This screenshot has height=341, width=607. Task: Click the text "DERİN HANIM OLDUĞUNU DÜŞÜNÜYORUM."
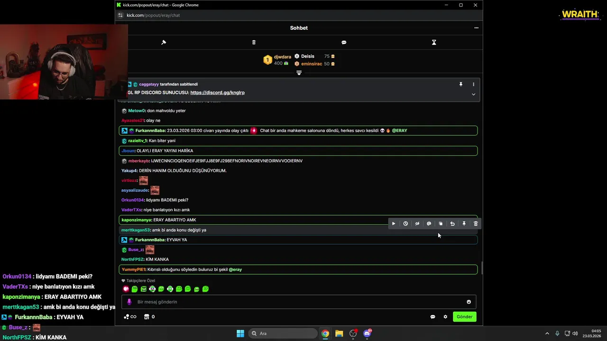(183, 170)
